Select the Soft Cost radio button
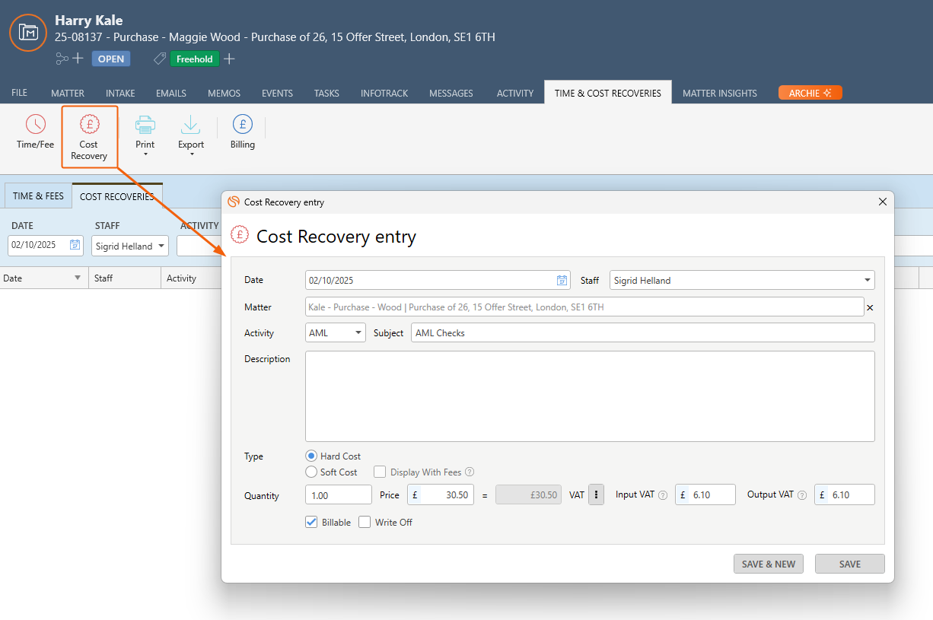933x620 pixels. pyautogui.click(x=311, y=472)
